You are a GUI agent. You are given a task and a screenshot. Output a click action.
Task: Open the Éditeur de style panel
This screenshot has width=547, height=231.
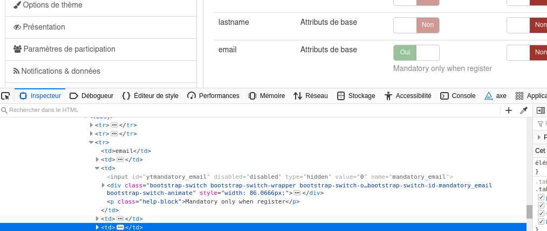[150, 96]
